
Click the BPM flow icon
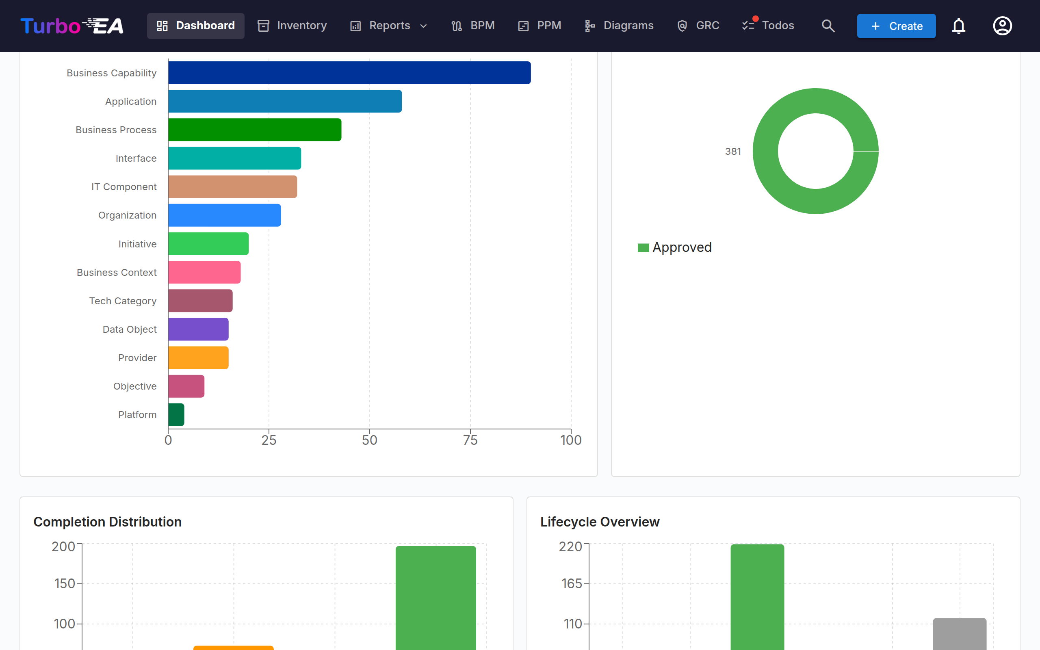[x=456, y=26]
